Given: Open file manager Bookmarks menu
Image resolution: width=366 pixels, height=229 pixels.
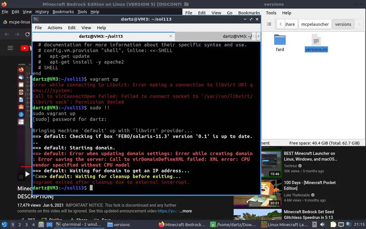Looking at the screenshot, I should point(249,13).
